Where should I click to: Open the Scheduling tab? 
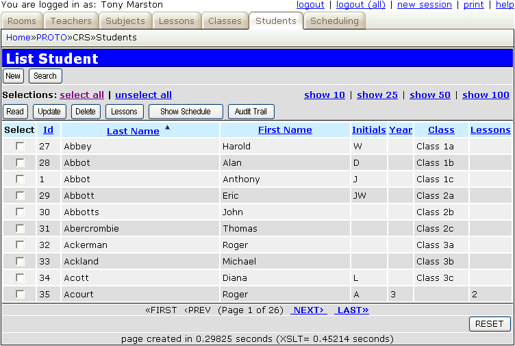(334, 21)
